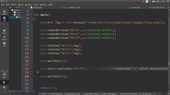Open the Debug menu

tap(20, 4)
